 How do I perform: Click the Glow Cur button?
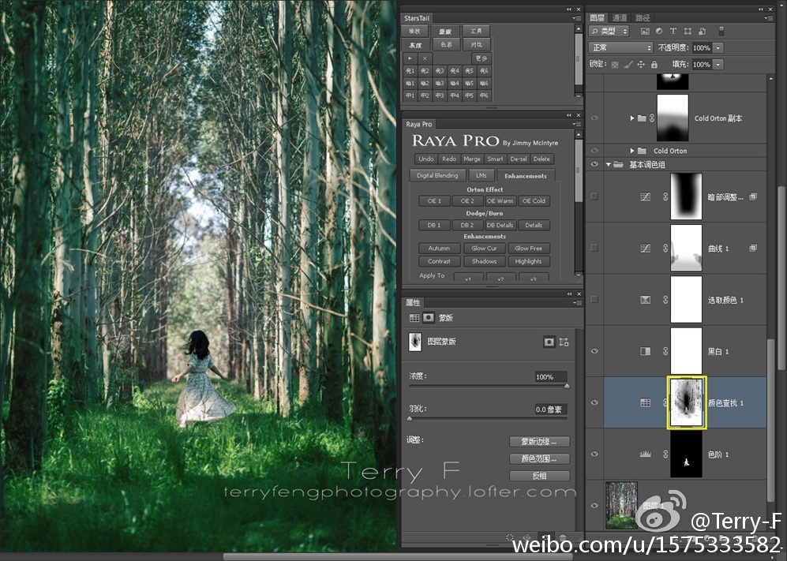485,248
